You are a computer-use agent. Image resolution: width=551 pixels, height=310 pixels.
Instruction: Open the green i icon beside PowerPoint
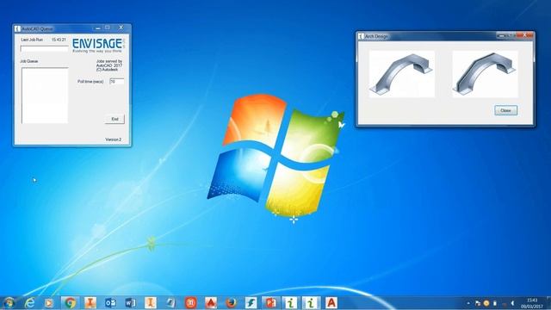[x=291, y=302]
